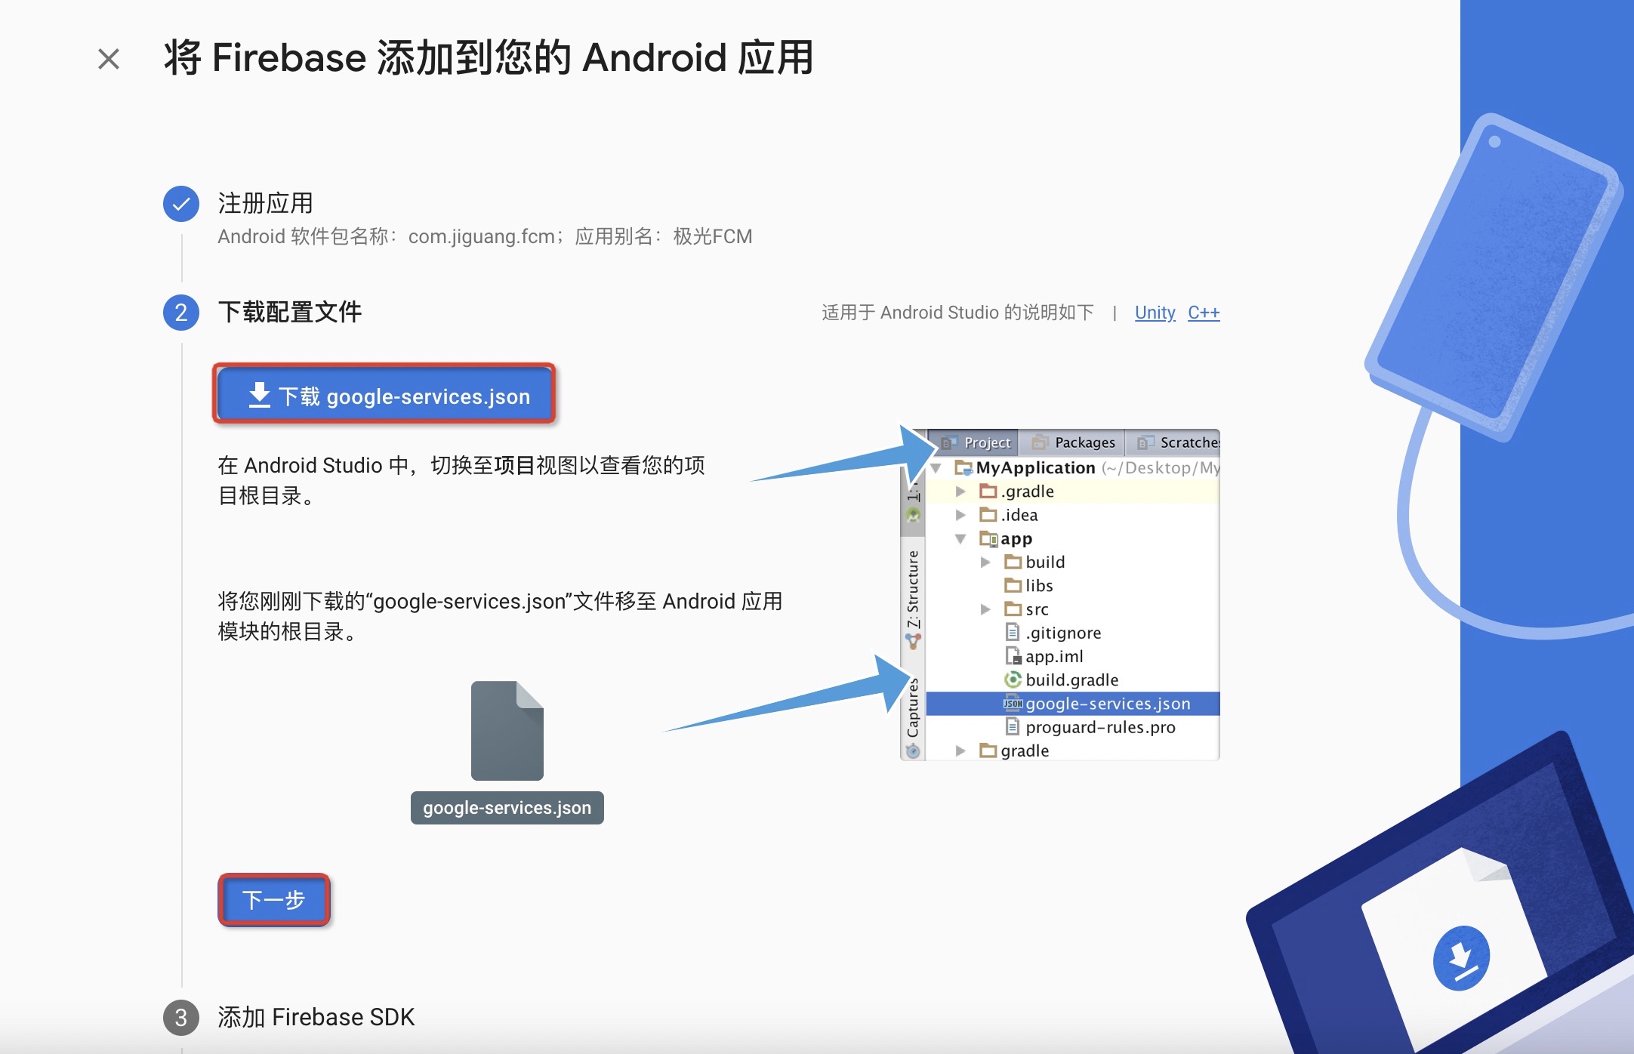
Task: Click the .idea folder icon
Action: click(988, 515)
